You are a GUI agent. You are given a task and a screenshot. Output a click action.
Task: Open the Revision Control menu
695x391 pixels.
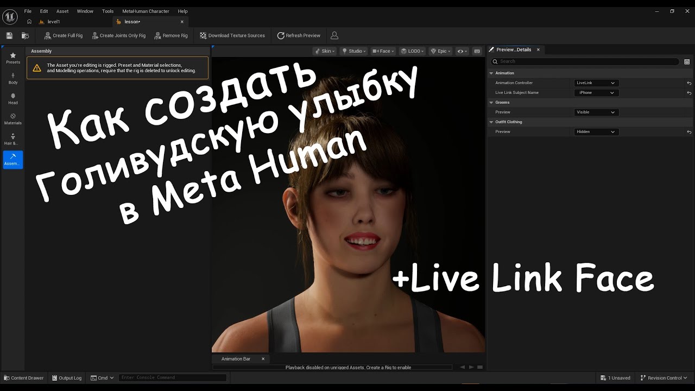(x=664, y=378)
